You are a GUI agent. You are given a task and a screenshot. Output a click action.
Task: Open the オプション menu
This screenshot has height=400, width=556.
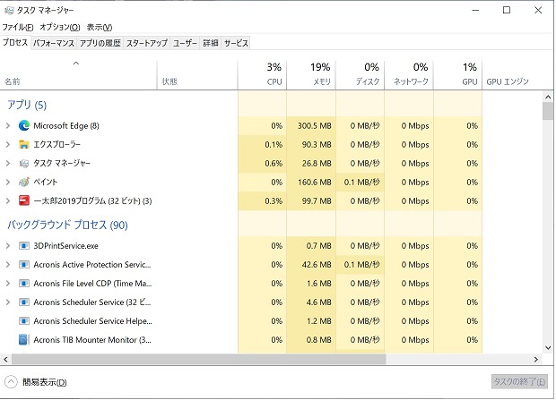[60, 27]
